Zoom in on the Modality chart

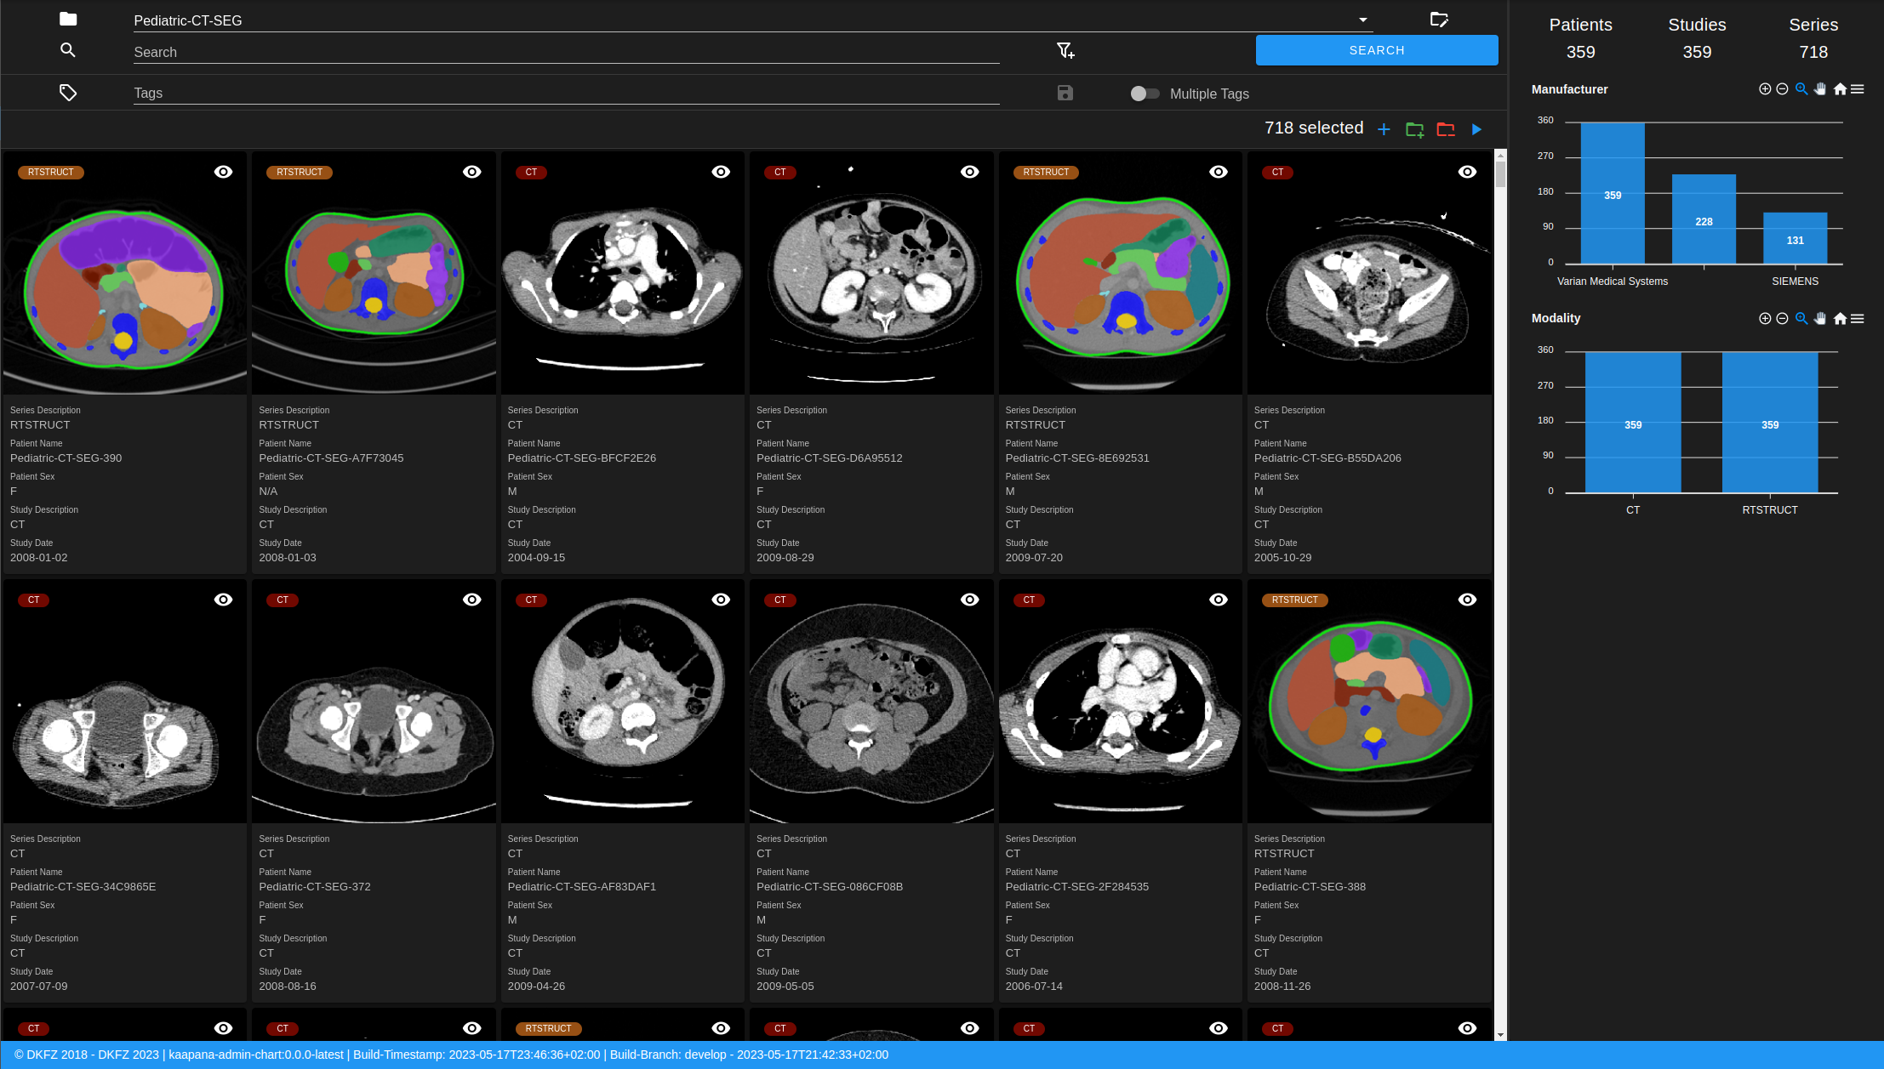point(1765,319)
